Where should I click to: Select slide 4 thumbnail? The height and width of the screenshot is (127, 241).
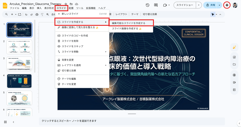pyautogui.click(x=19, y=81)
